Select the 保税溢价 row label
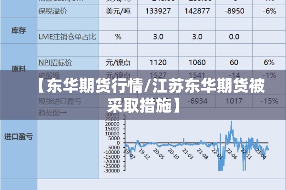The height and width of the screenshot is (190, 286). (52, 11)
